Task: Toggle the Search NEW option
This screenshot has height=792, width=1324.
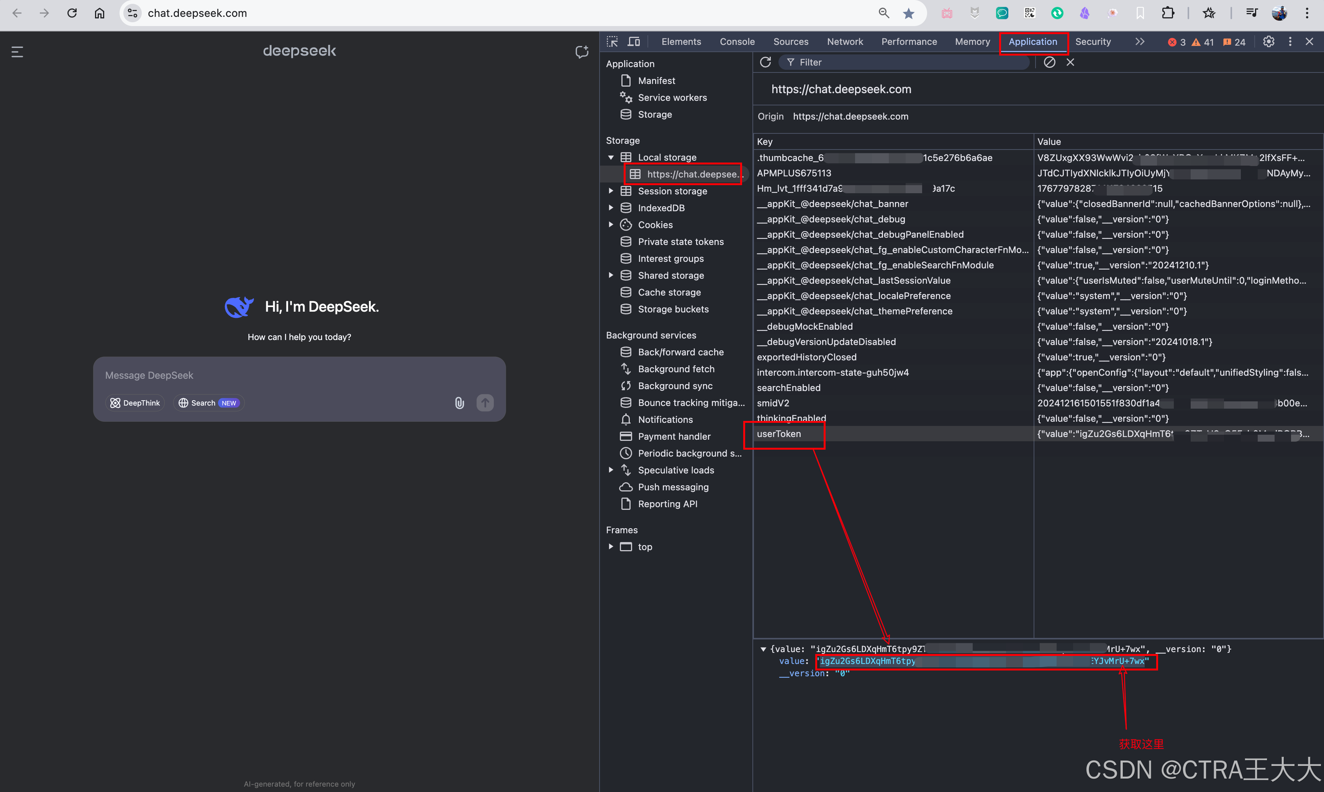Action: click(208, 403)
